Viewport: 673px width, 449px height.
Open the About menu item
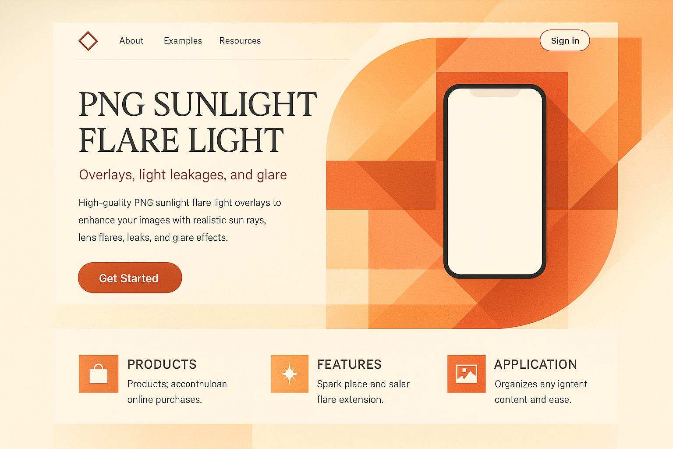click(131, 41)
